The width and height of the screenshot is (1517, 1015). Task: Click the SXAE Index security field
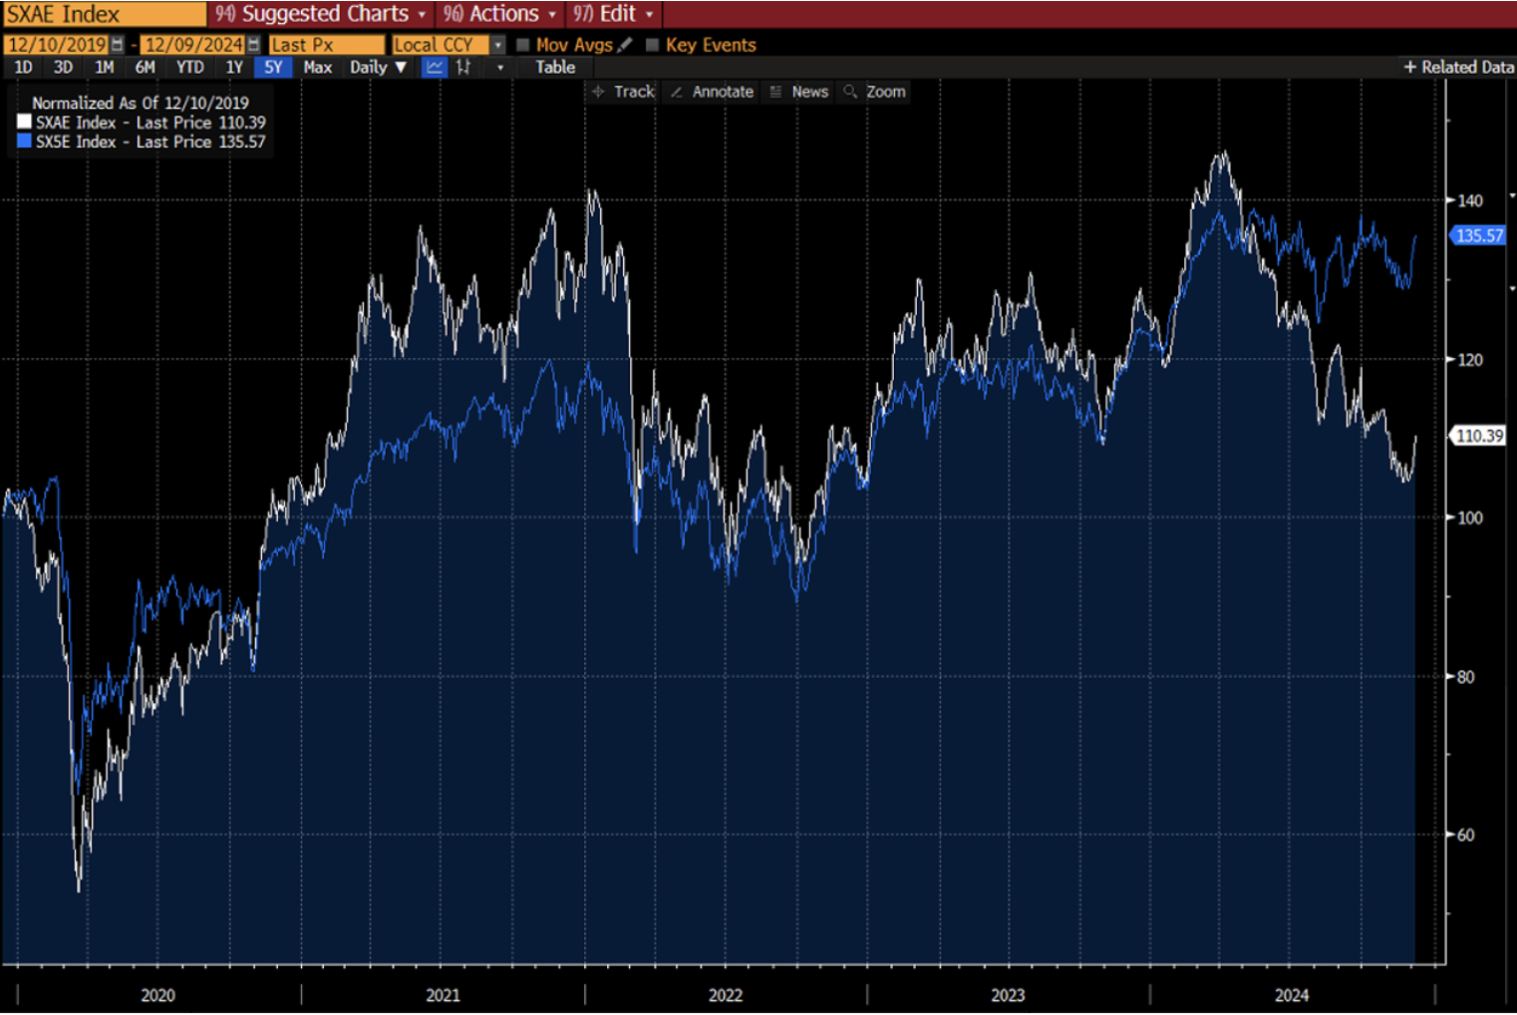[104, 14]
